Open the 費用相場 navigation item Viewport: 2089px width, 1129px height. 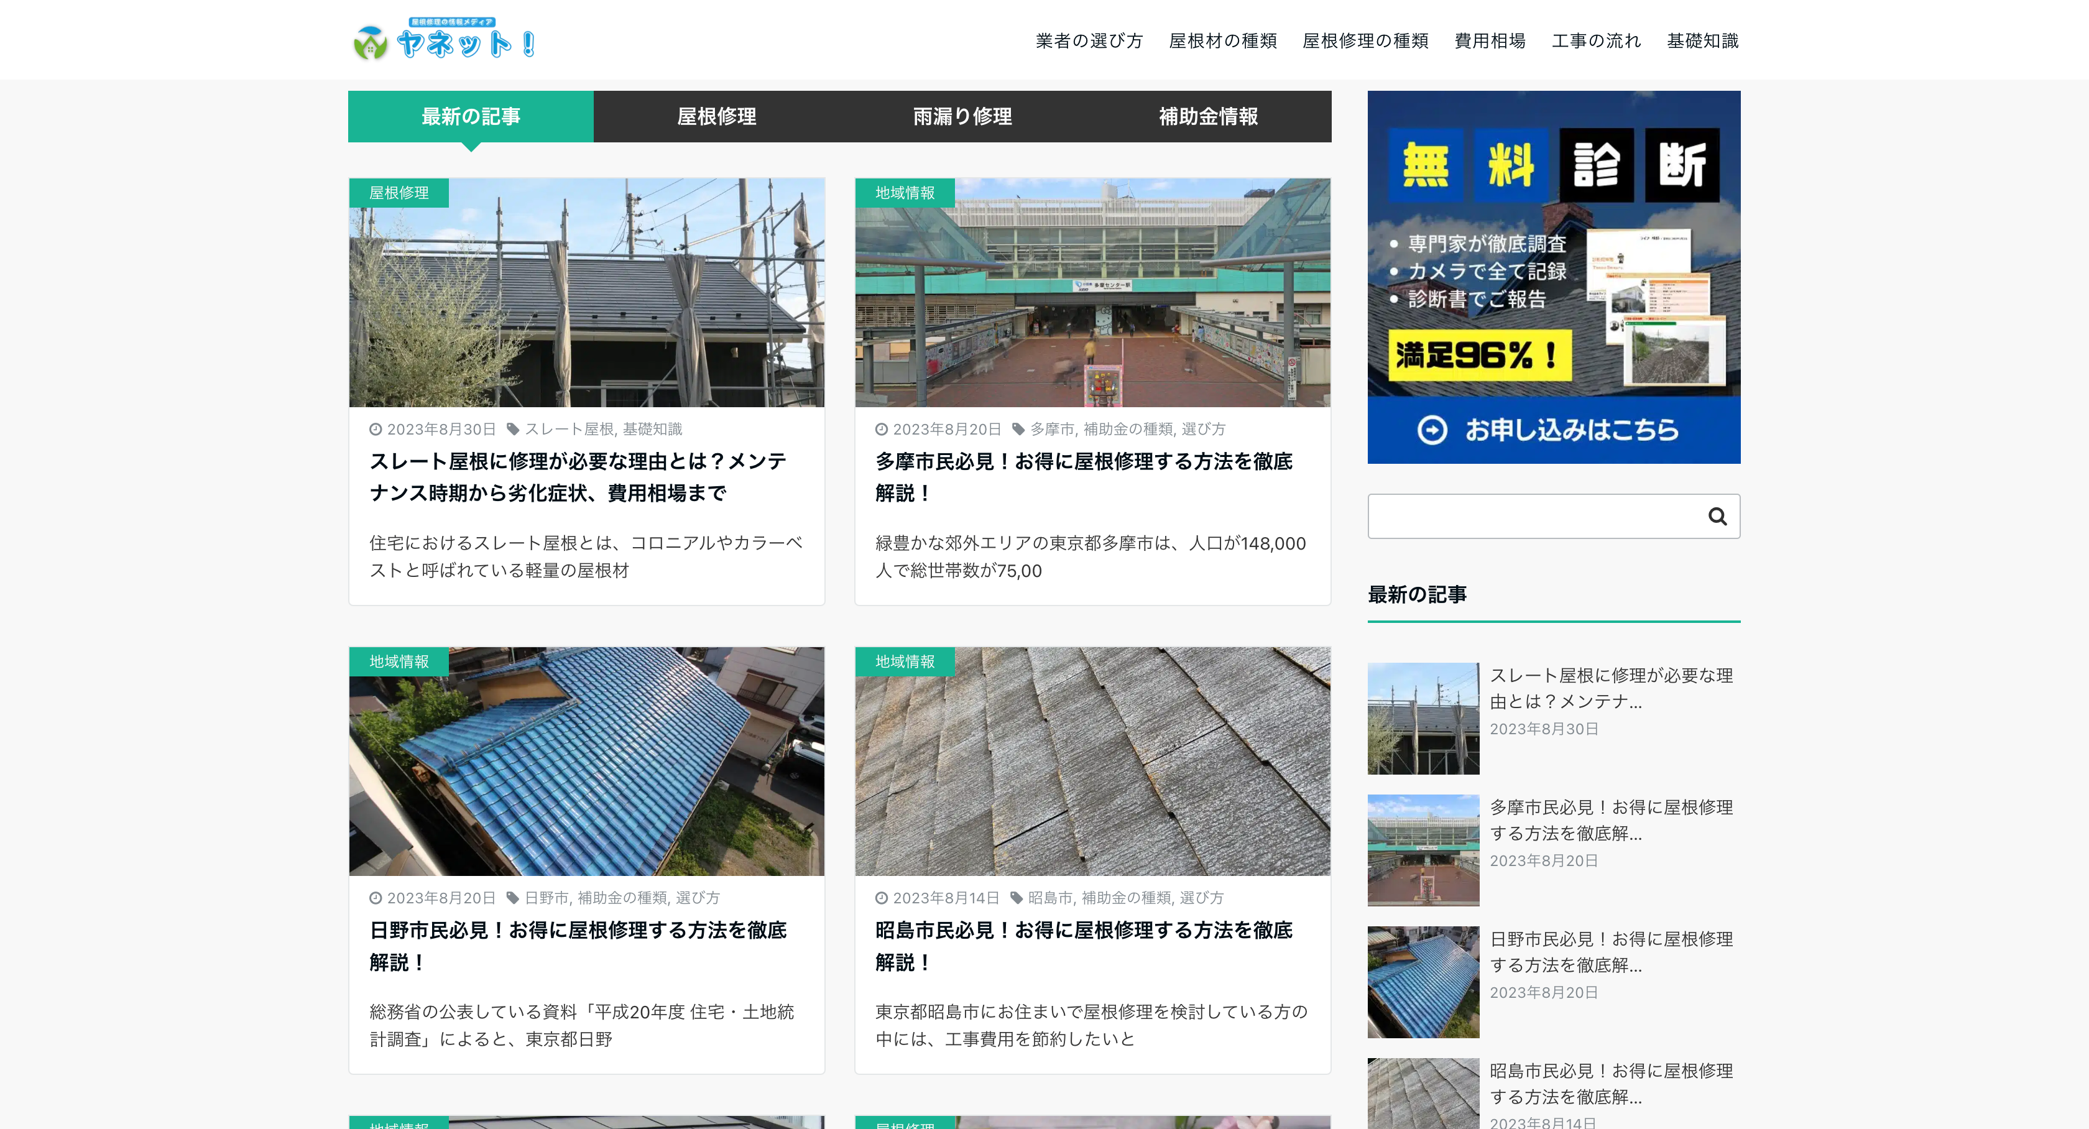pyautogui.click(x=1489, y=40)
